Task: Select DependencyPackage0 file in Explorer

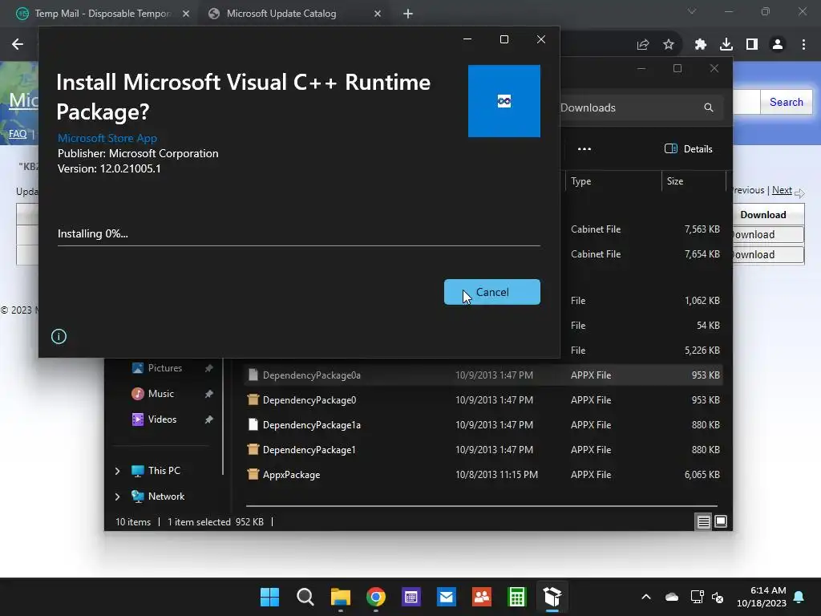Action: click(483, 399)
